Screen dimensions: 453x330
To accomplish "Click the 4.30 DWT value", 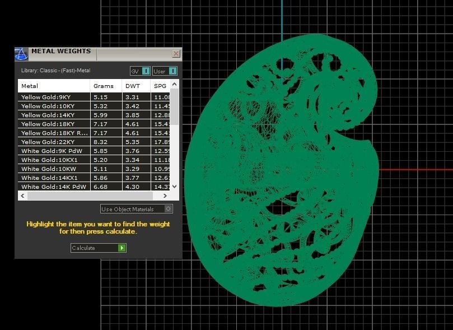I will [132, 187].
